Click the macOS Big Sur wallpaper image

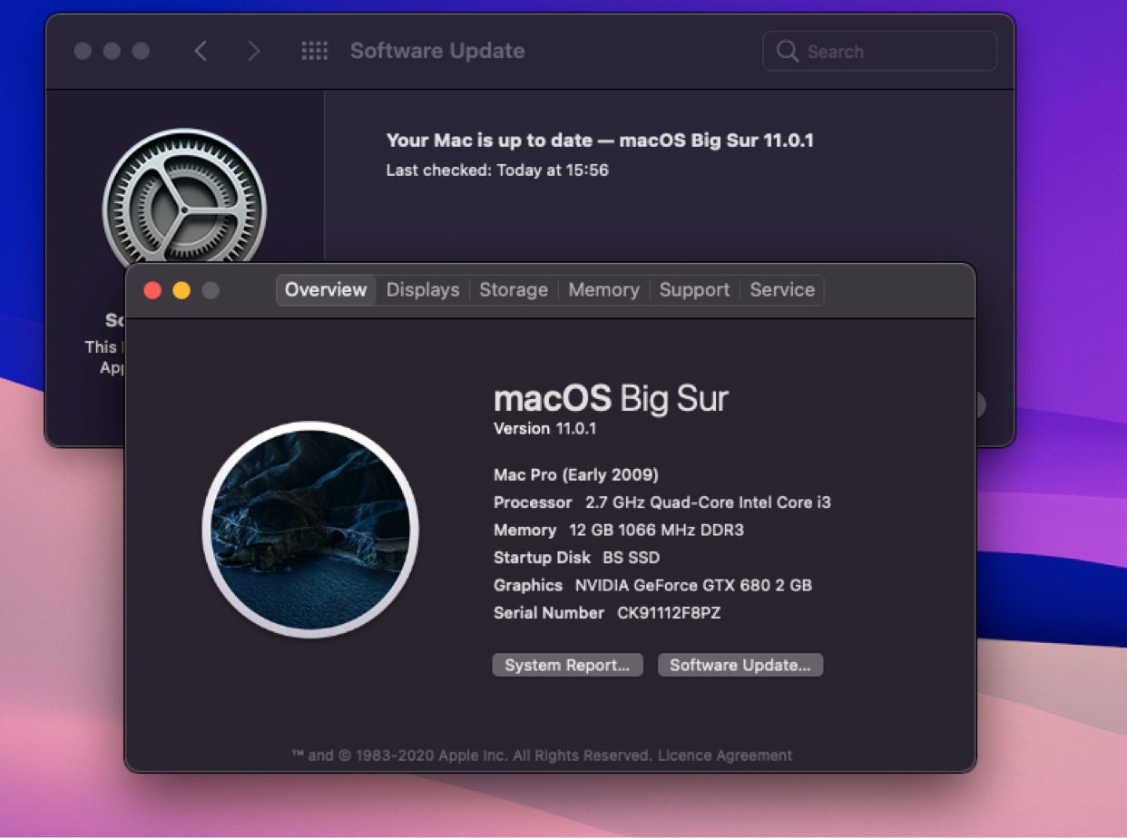tap(310, 530)
